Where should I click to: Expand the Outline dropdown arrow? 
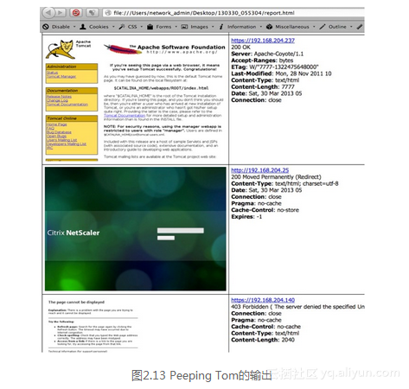pos(351,27)
